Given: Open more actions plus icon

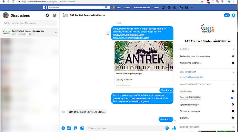Looking at the screenshot, I should point(63,128).
